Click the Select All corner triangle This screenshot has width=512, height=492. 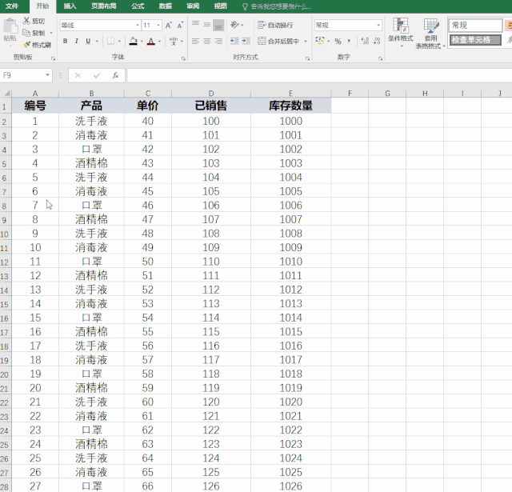point(6,94)
